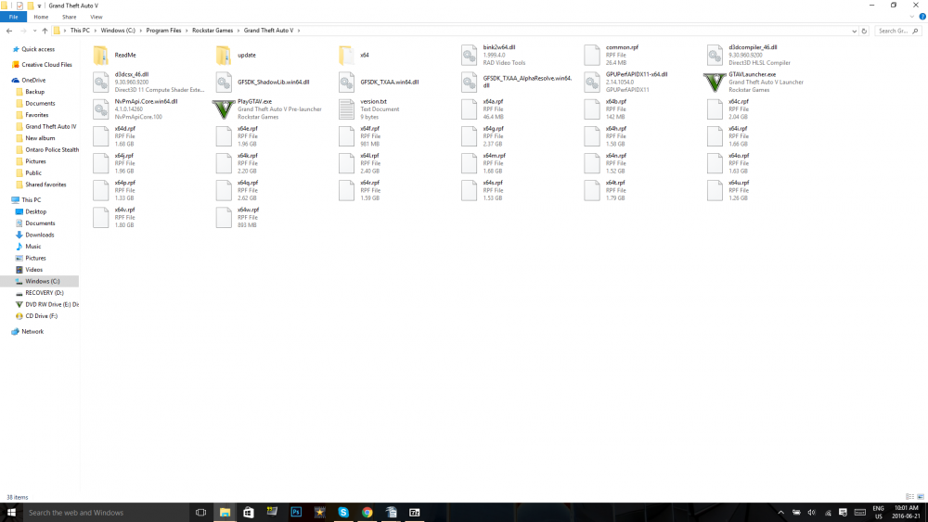Screen dimensions: 928x522
Task: Open Windows Store from the taskbar
Action: pyautogui.click(x=249, y=513)
